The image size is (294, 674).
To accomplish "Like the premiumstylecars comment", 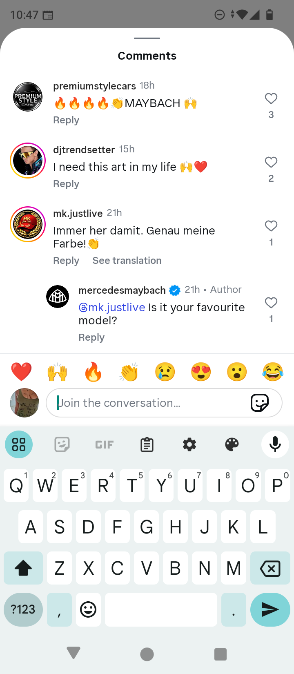I will (x=271, y=98).
